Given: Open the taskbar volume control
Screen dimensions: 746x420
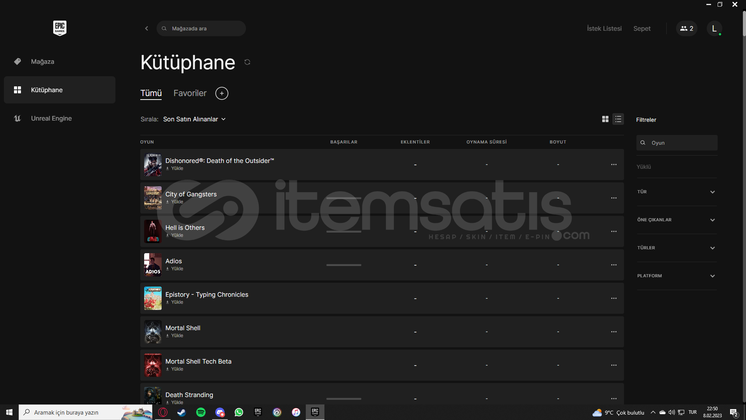Looking at the screenshot, I should point(671,412).
